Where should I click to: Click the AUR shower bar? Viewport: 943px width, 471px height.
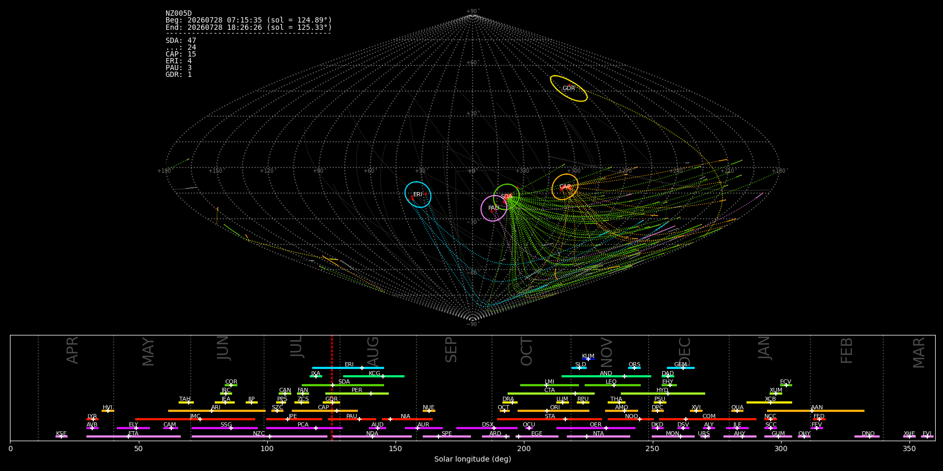tap(424, 428)
